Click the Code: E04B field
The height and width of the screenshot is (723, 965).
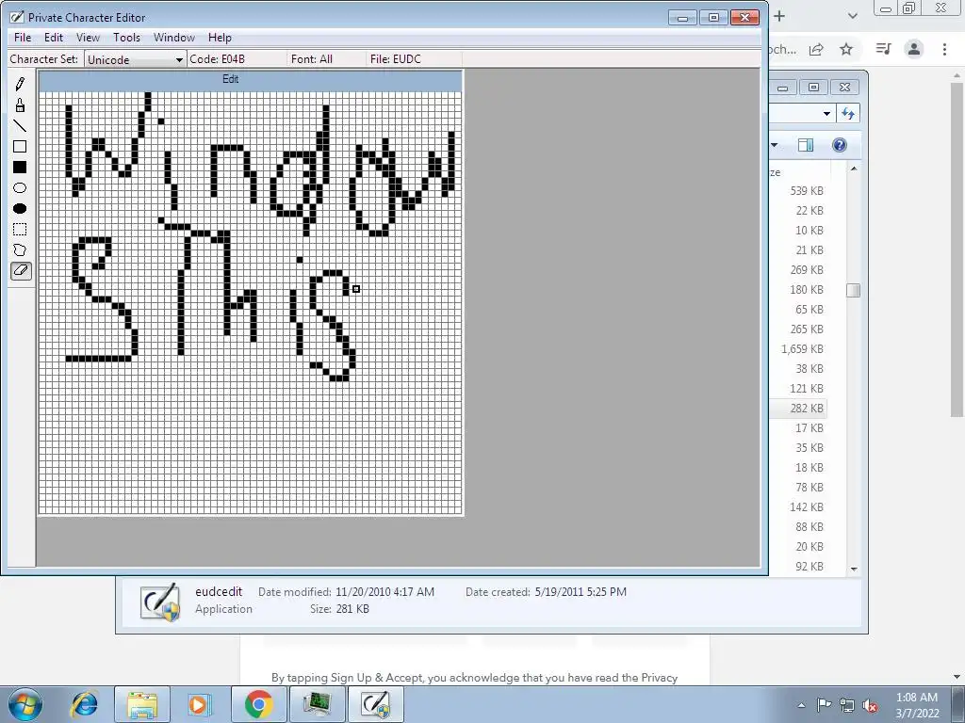(218, 59)
